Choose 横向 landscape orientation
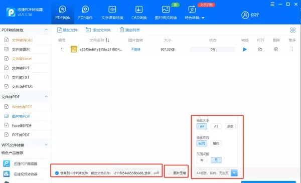Viewport: 301px width, 183px height. 216,143
